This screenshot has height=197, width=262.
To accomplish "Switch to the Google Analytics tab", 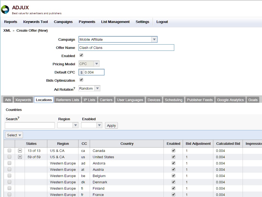I will (x=231, y=100).
